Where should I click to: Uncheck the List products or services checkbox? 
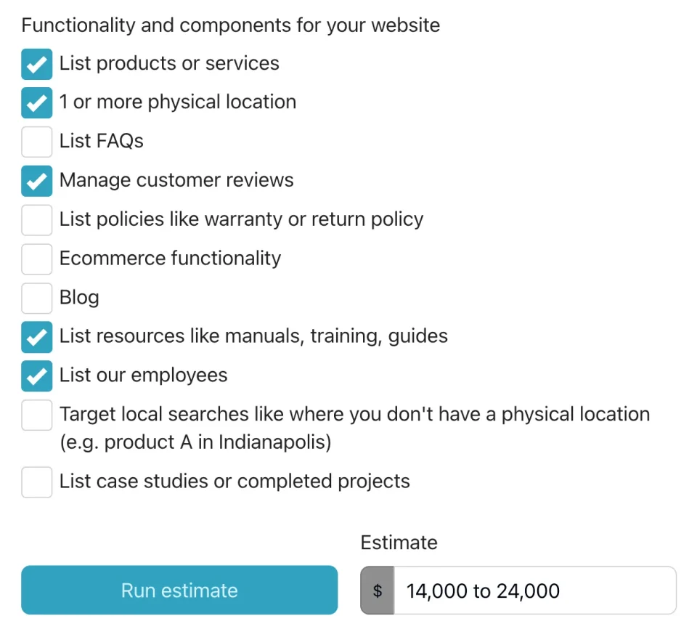coord(36,64)
